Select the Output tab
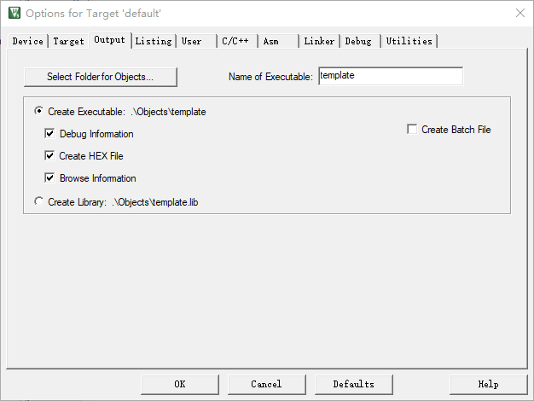Viewport: 534px width, 401px height. click(x=110, y=40)
